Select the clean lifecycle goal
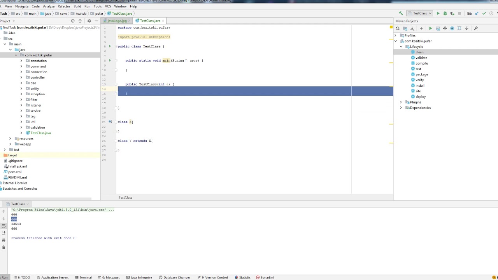498x280 pixels. (x=419, y=52)
